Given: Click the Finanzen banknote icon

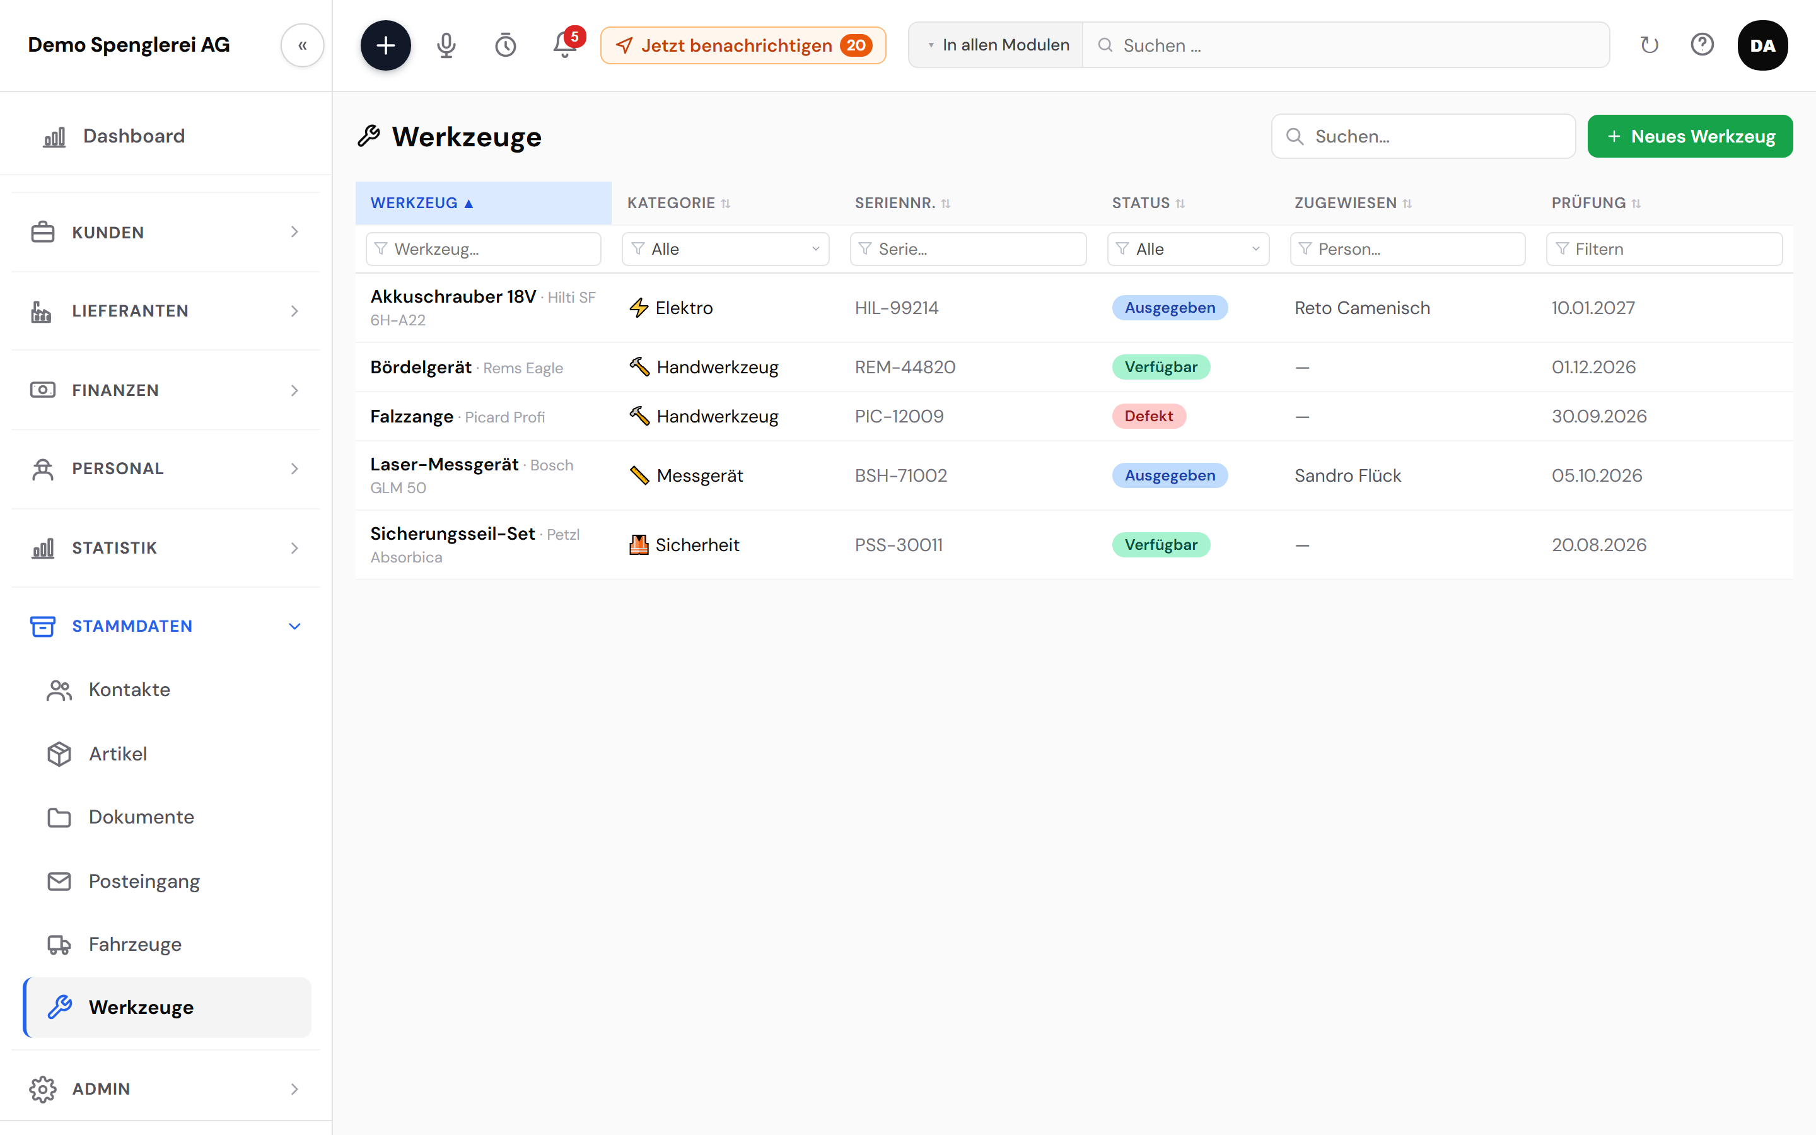Looking at the screenshot, I should (43, 390).
